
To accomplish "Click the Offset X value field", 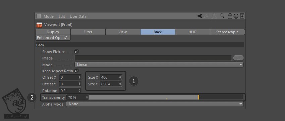I will pyautogui.click(x=68, y=77).
